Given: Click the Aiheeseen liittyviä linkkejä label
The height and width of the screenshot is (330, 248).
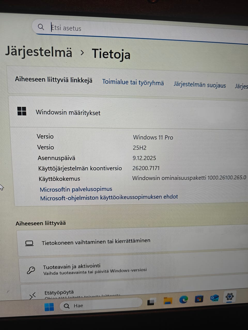Looking at the screenshot, I should click(53, 79).
